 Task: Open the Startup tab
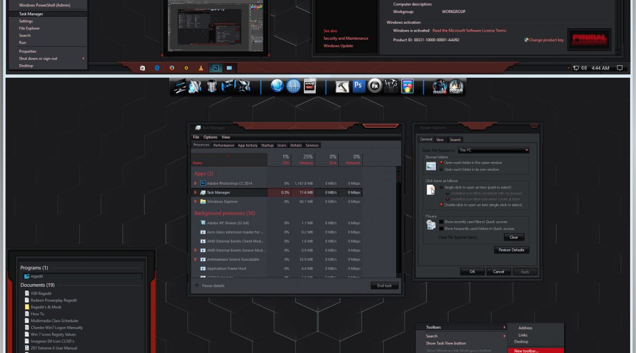point(267,145)
